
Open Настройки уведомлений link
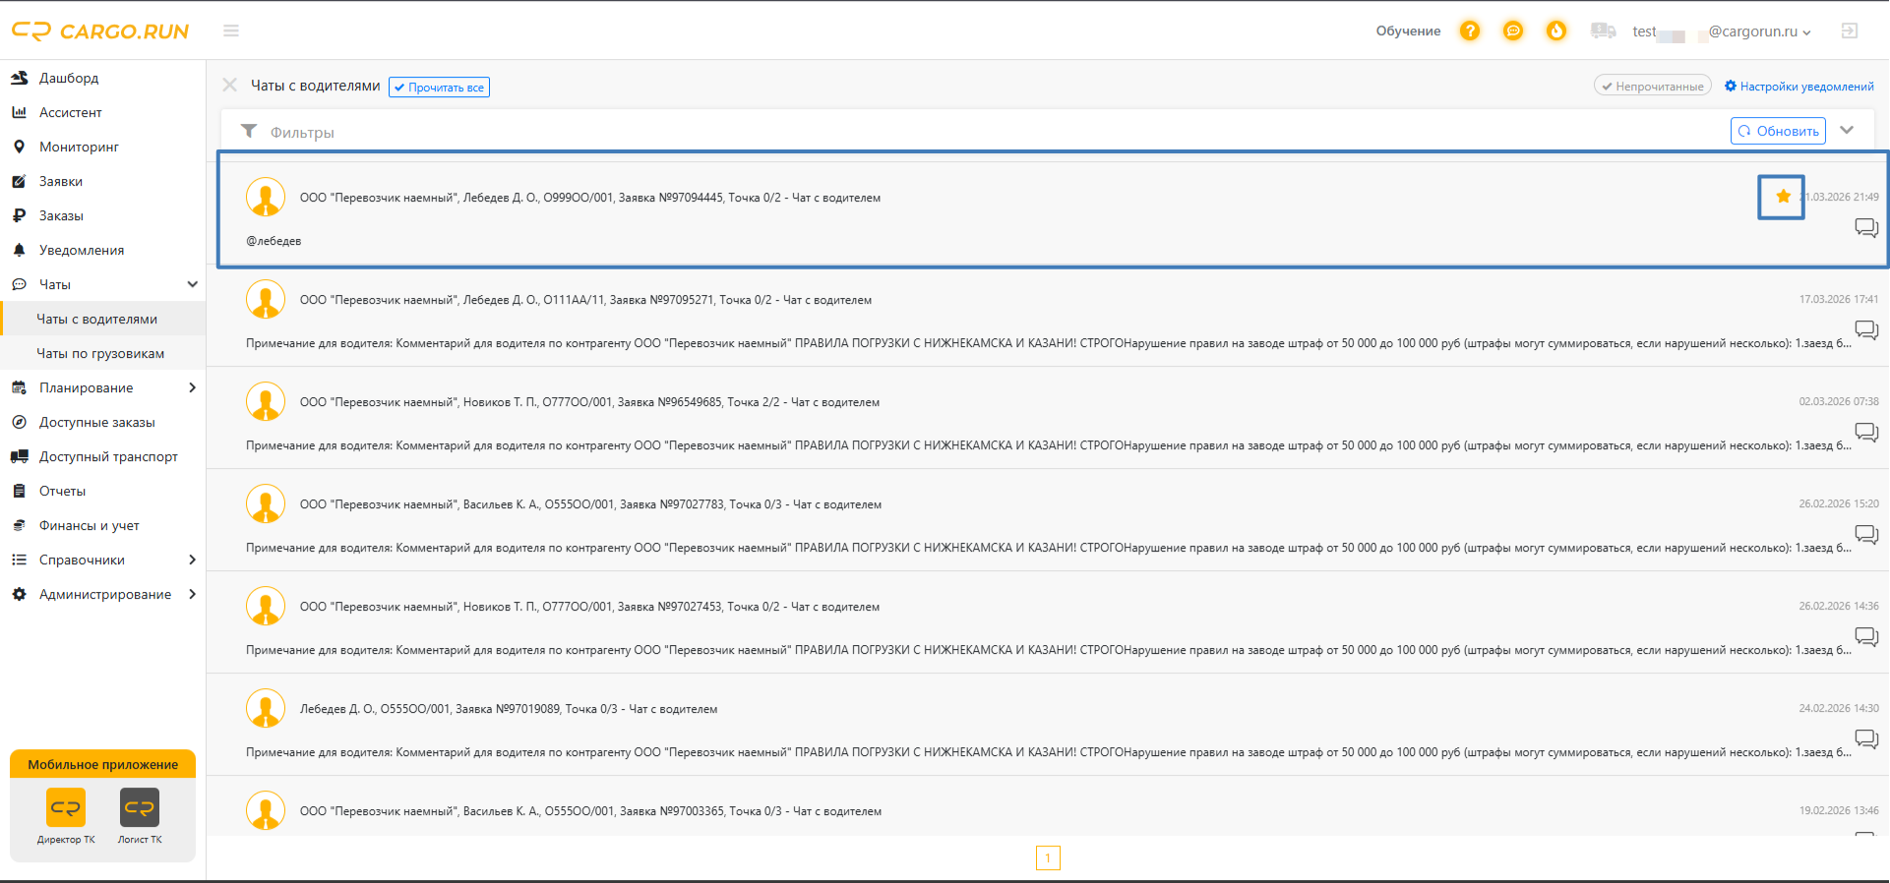(1799, 87)
